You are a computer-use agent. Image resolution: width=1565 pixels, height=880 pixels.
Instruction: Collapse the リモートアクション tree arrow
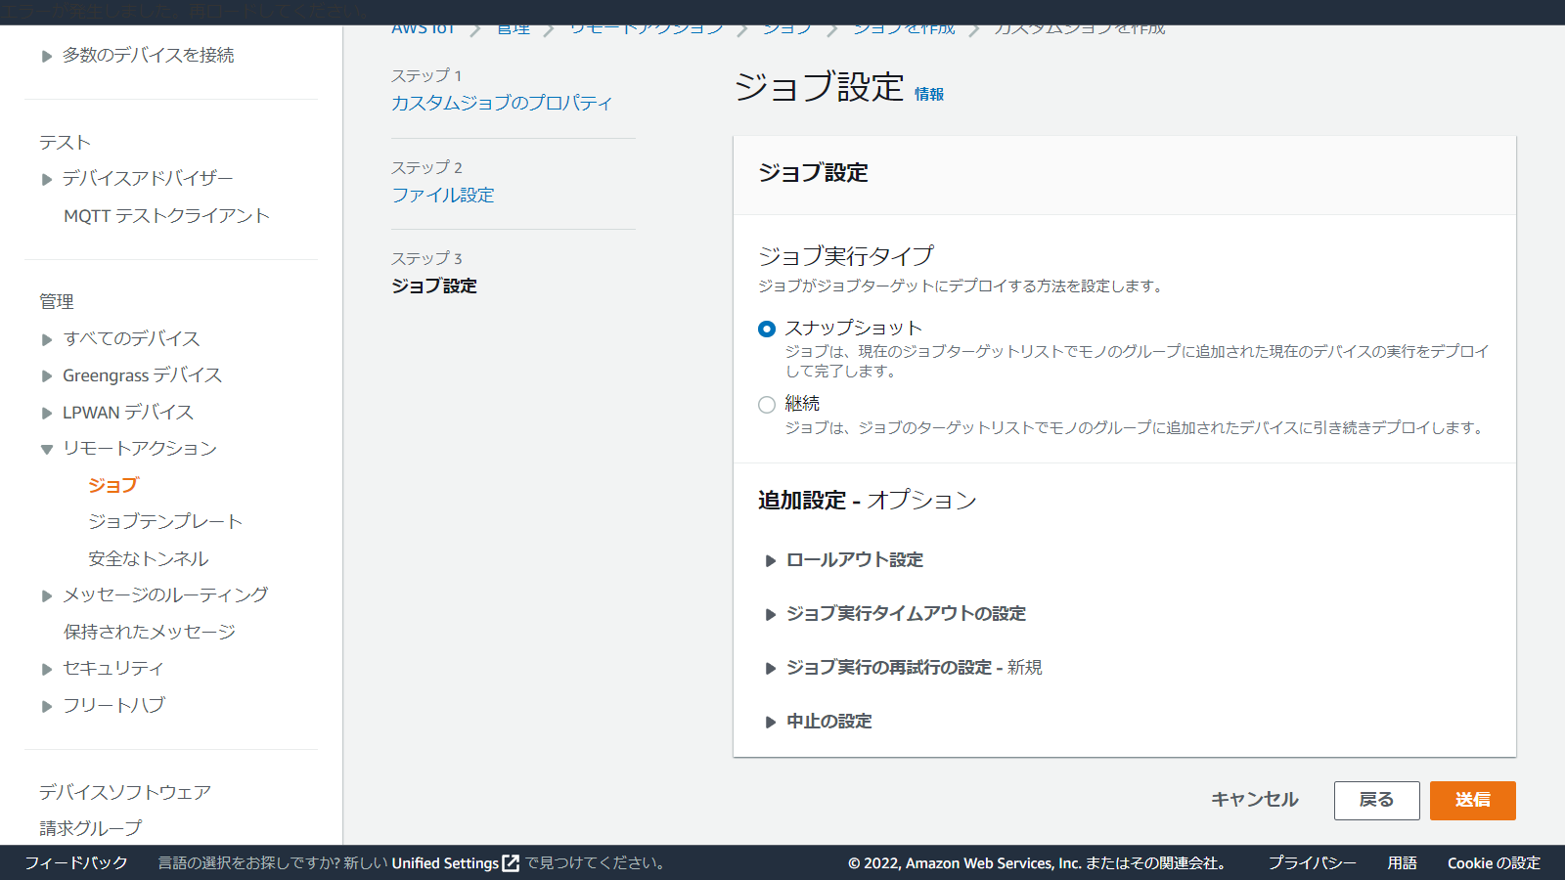point(47,450)
